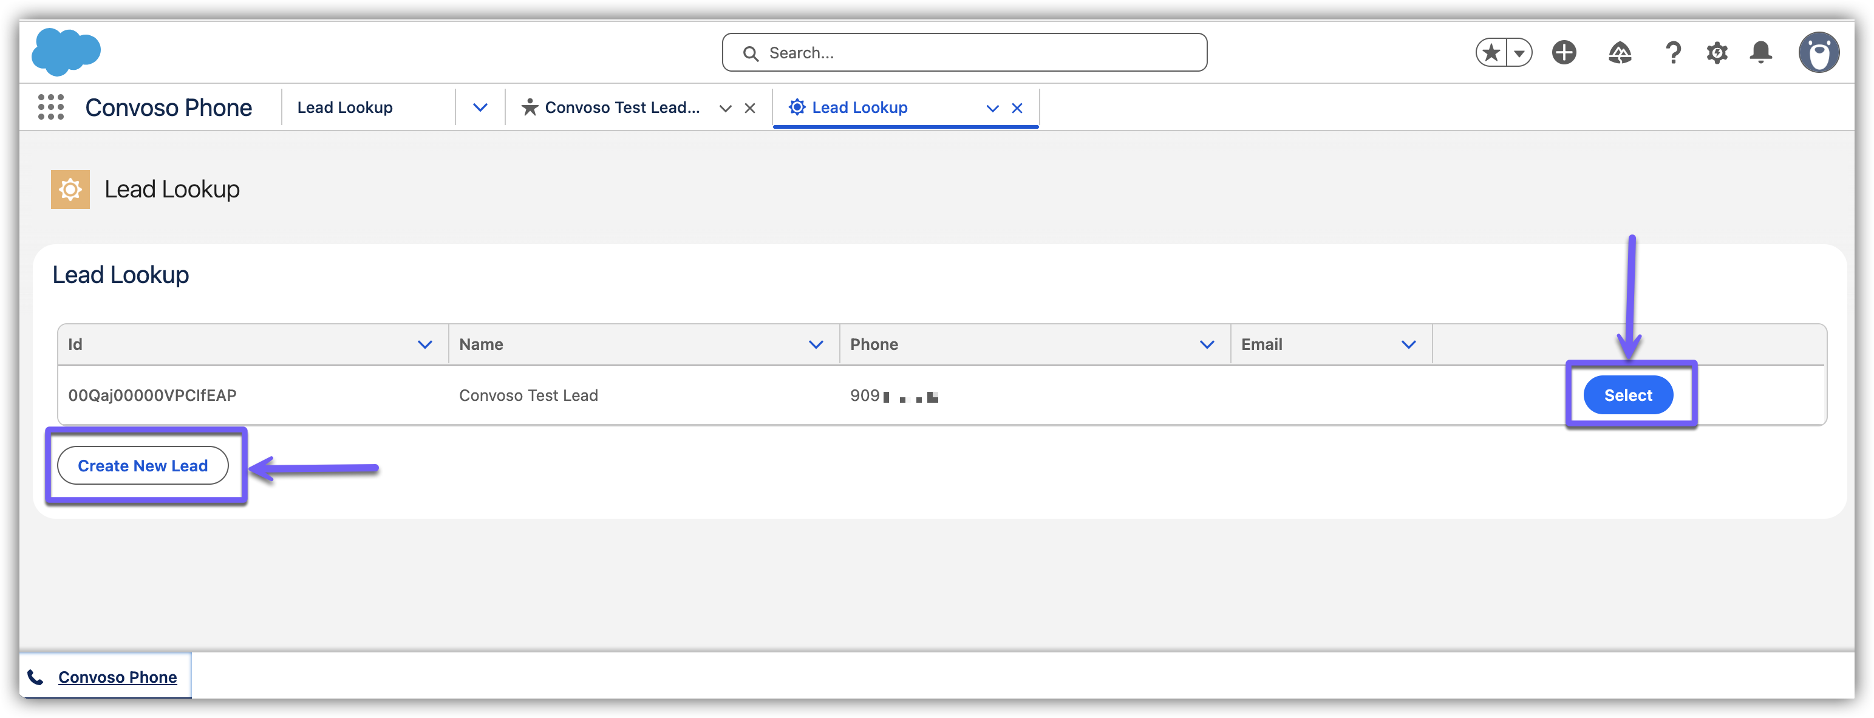Open Phone column menu chevron
Image resolution: width=1874 pixels, height=718 pixels.
coord(1206,344)
